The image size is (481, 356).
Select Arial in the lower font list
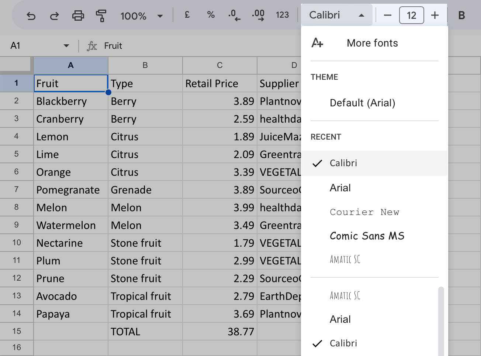pos(370,319)
